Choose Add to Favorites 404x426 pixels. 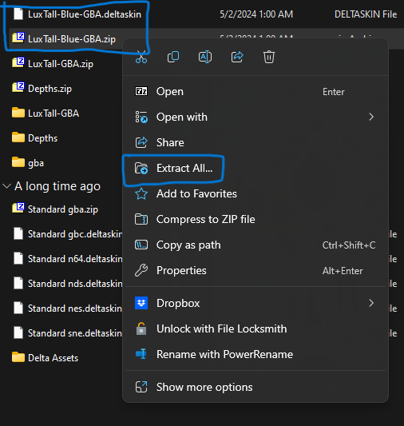click(x=255, y=193)
